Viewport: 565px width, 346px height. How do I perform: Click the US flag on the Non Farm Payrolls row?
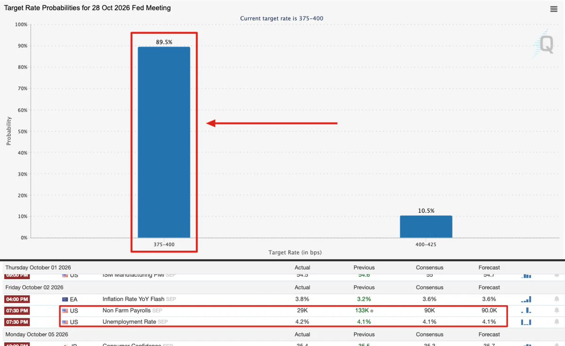[x=65, y=311]
